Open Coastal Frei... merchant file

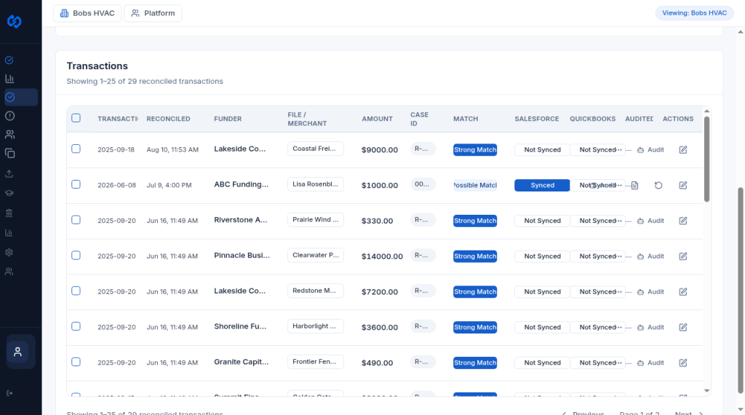[316, 149]
